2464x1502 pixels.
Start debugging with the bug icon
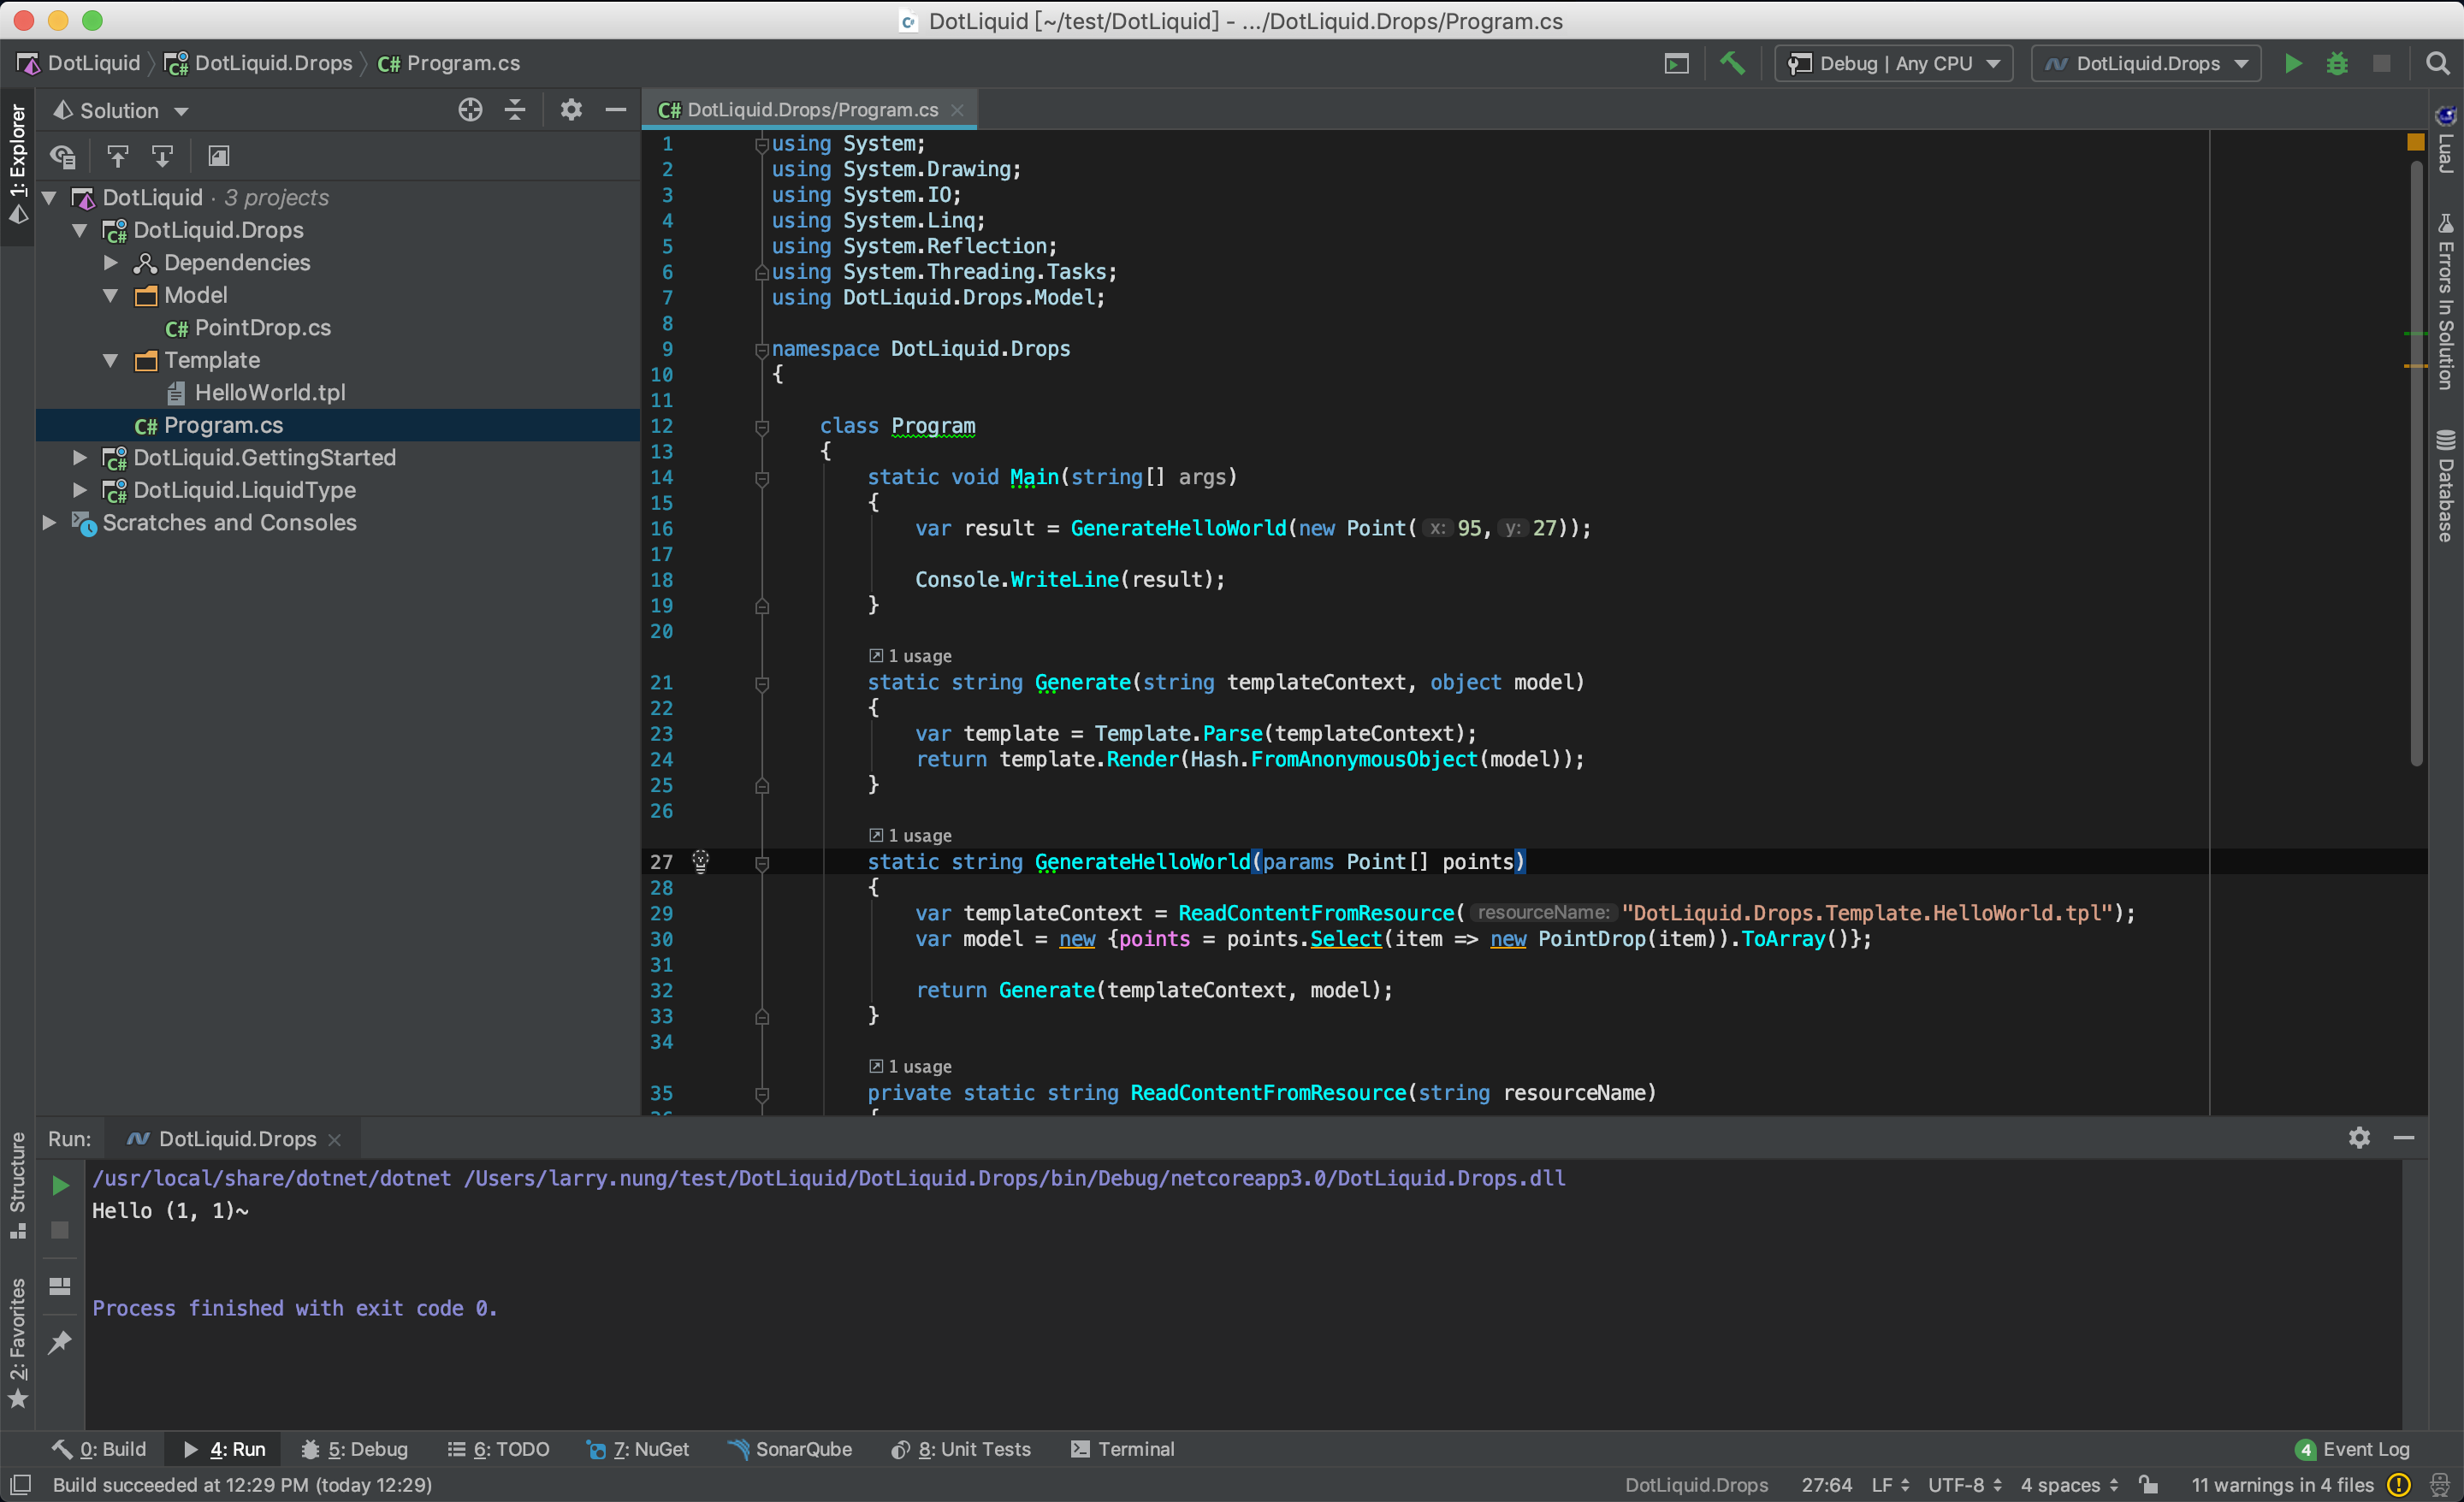(2337, 63)
